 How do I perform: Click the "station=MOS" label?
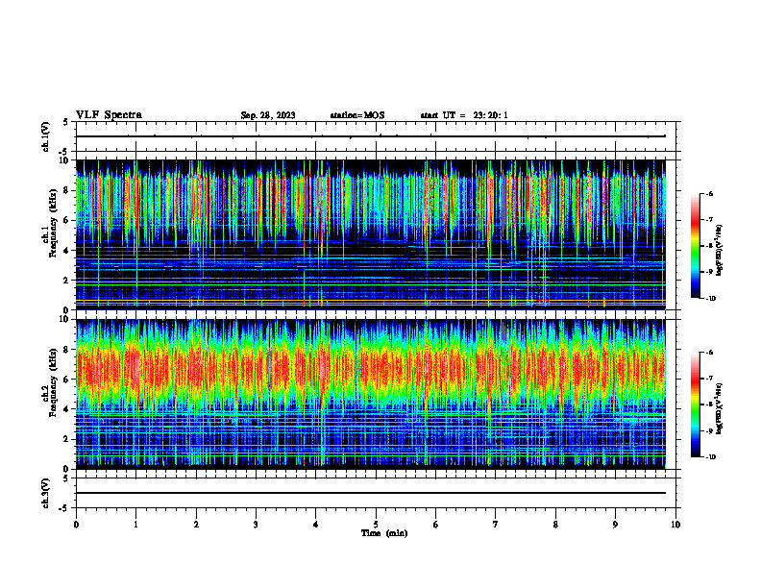pos(357,115)
